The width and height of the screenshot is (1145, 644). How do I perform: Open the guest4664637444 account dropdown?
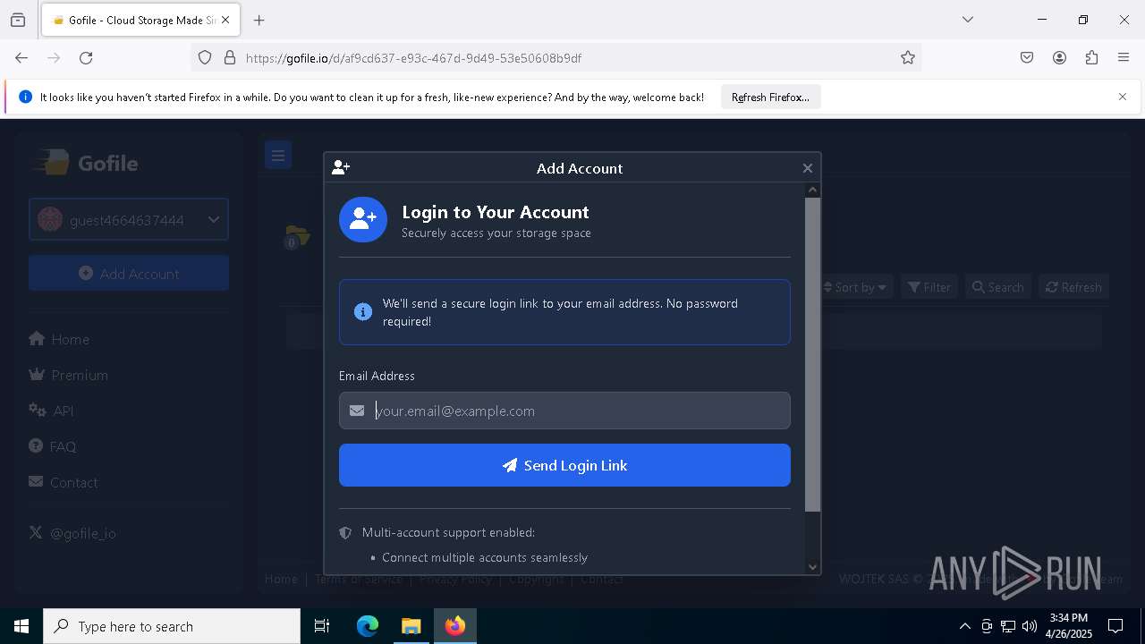[129, 220]
